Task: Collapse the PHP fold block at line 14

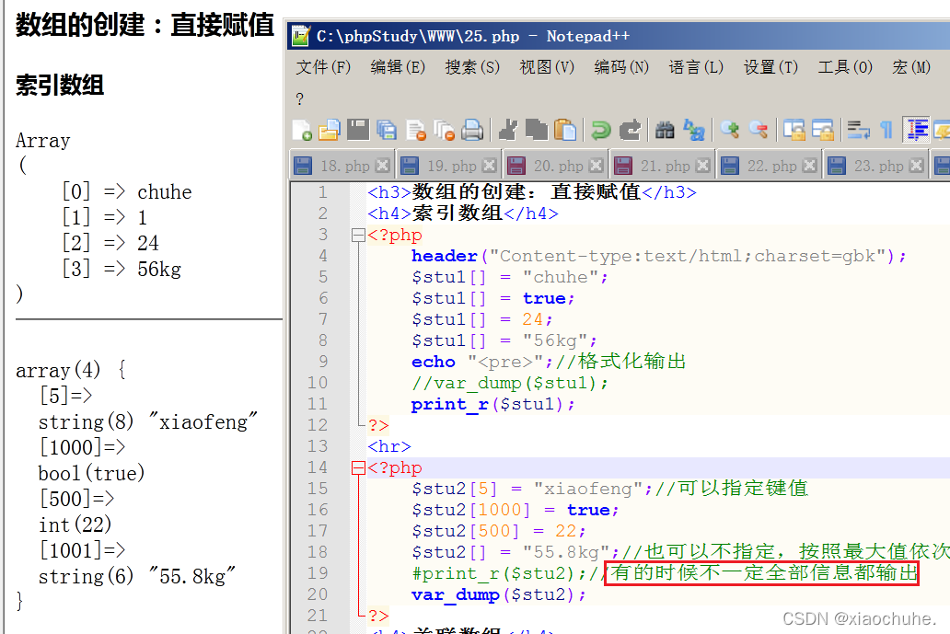Action: 358,468
